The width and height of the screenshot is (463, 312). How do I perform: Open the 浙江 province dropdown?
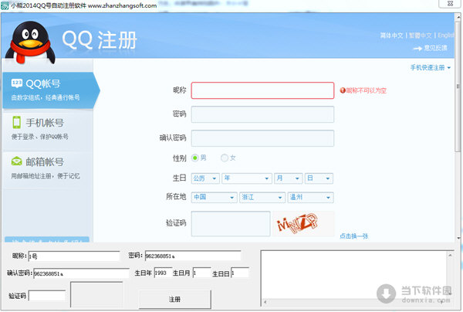(x=262, y=197)
